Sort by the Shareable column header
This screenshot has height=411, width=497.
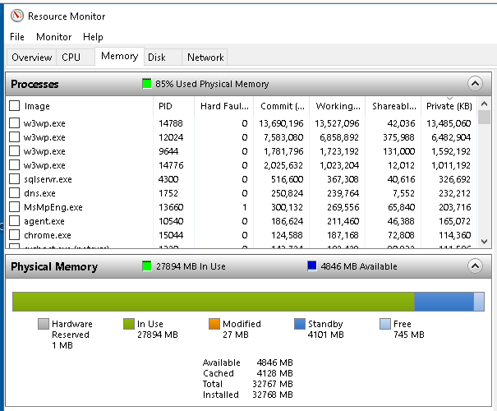tap(393, 106)
